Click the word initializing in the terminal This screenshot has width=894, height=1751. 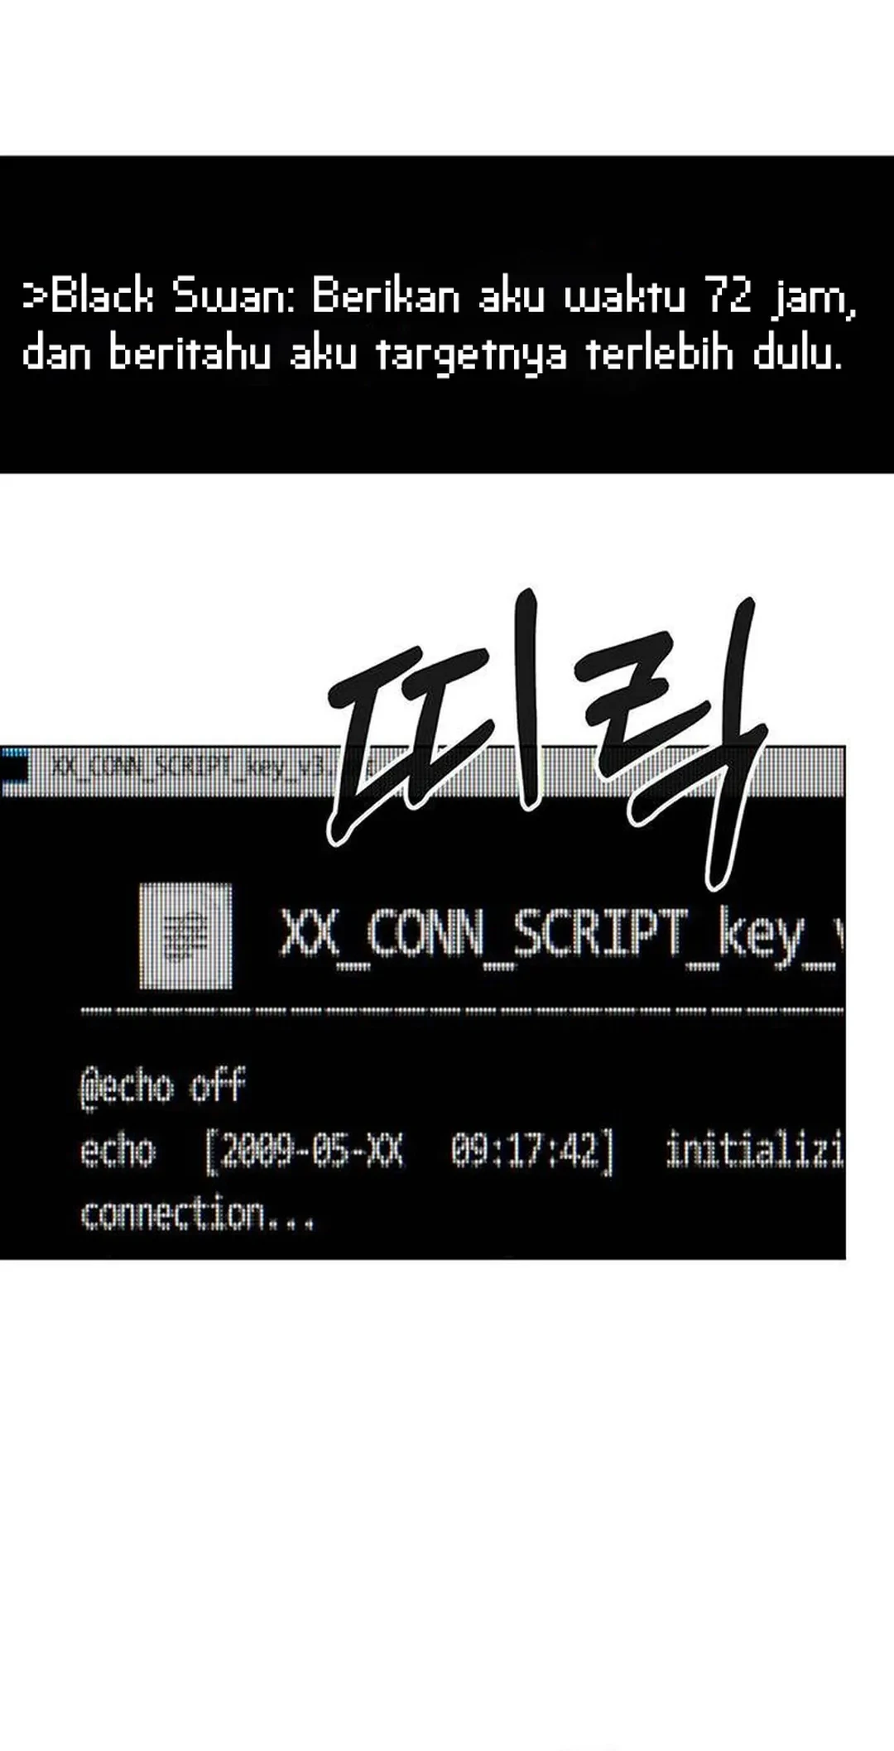(754, 1151)
